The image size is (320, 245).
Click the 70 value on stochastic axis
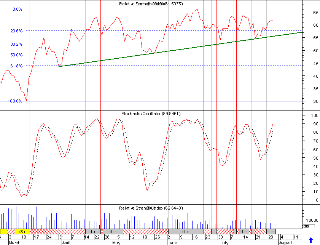tap(316, 141)
